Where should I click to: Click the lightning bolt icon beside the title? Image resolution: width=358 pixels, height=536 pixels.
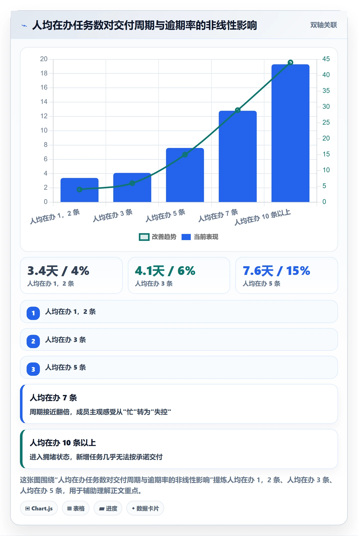tap(24, 26)
